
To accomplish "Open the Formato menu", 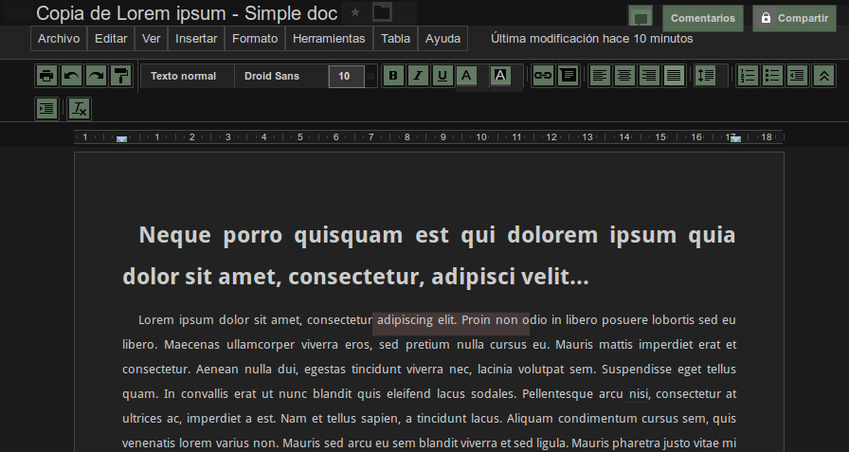I will [x=255, y=39].
